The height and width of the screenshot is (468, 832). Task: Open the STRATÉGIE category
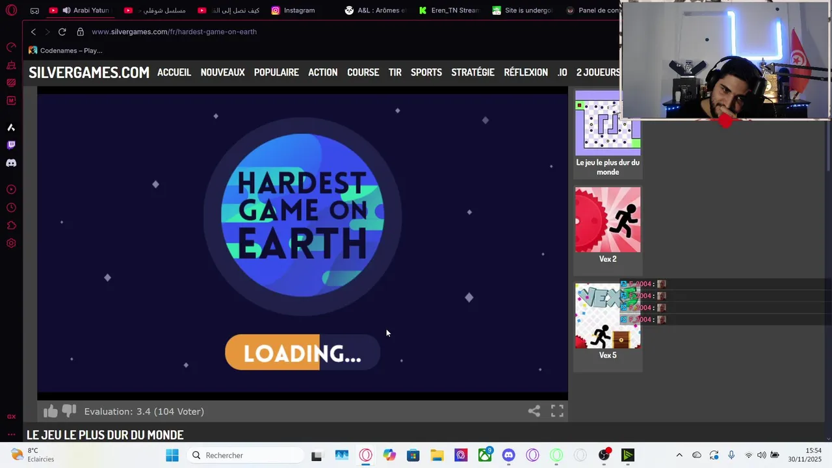473,72
